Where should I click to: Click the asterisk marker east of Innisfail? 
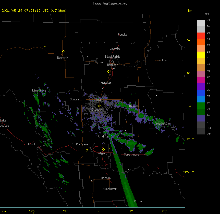pos(128,77)
